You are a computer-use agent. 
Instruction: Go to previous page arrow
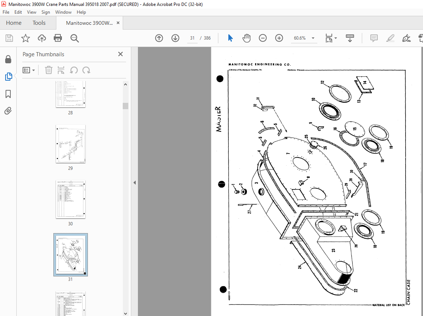(x=159, y=38)
